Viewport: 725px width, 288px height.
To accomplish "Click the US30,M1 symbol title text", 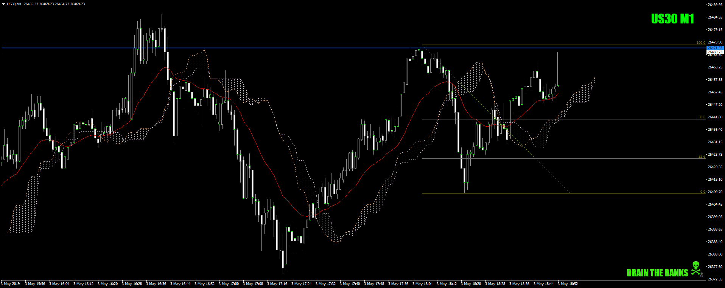I will click(x=14, y=4).
